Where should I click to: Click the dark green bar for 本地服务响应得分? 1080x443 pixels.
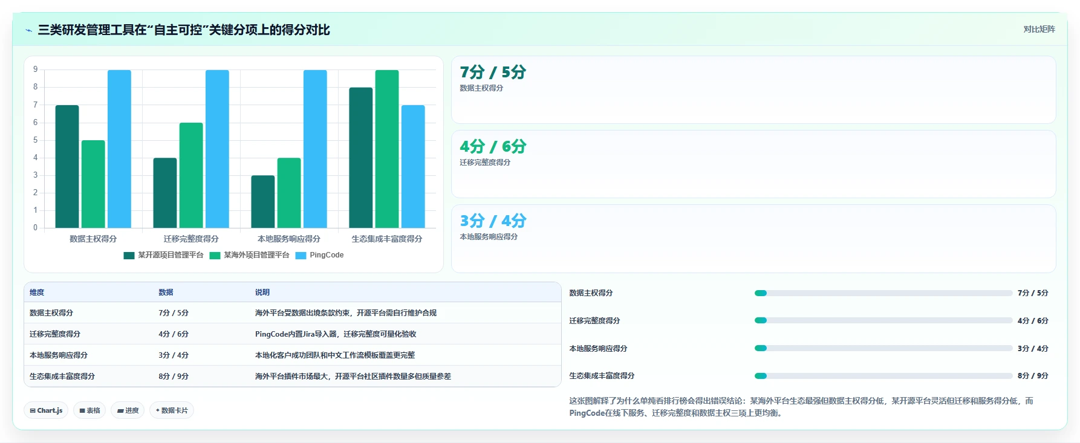click(263, 201)
